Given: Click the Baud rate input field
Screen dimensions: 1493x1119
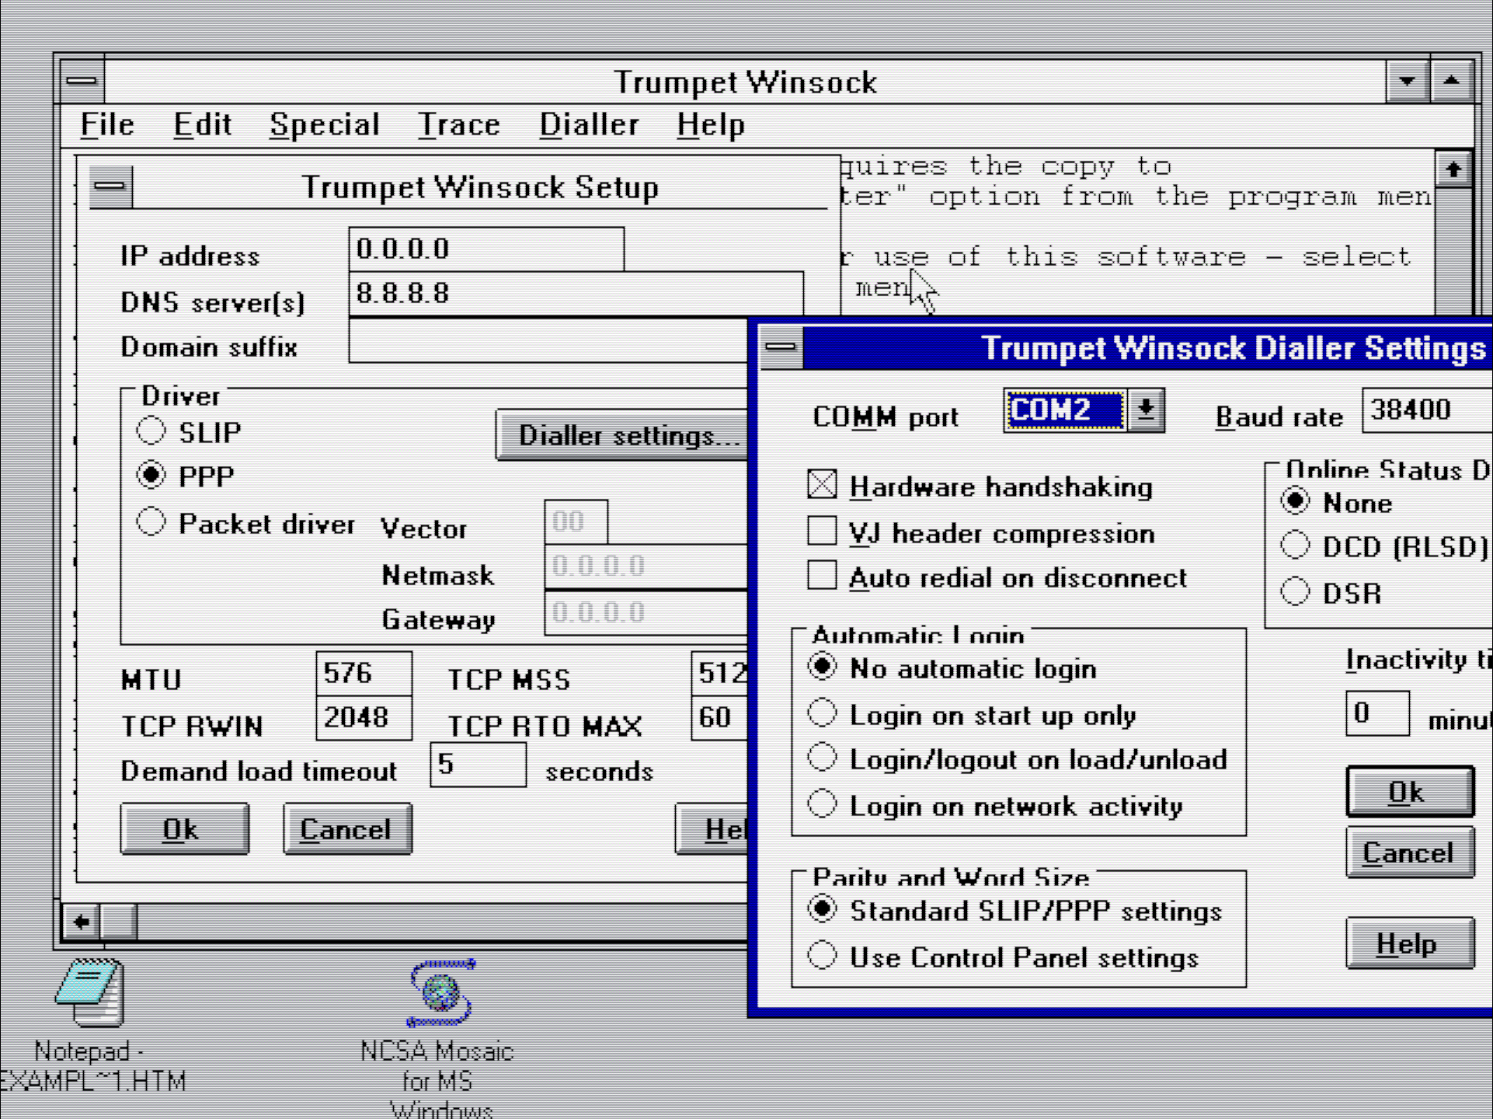Looking at the screenshot, I should coord(1428,410).
